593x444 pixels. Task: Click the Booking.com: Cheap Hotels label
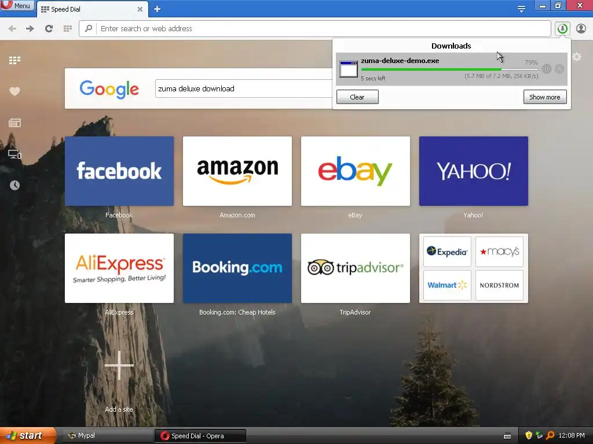tap(237, 312)
